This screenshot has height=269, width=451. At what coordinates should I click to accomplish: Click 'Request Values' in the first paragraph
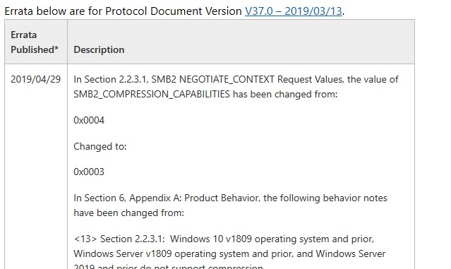pyautogui.click(x=310, y=79)
